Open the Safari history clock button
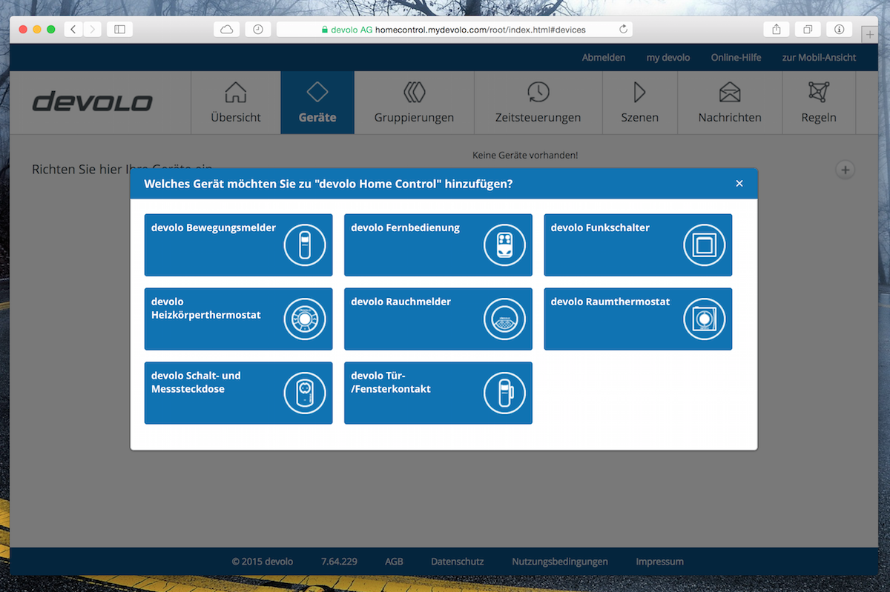The height and width of the screenshot is (592, 890). click(257, 29)
